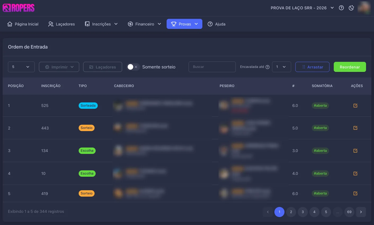Go to previous page arrow

[268, 212]
